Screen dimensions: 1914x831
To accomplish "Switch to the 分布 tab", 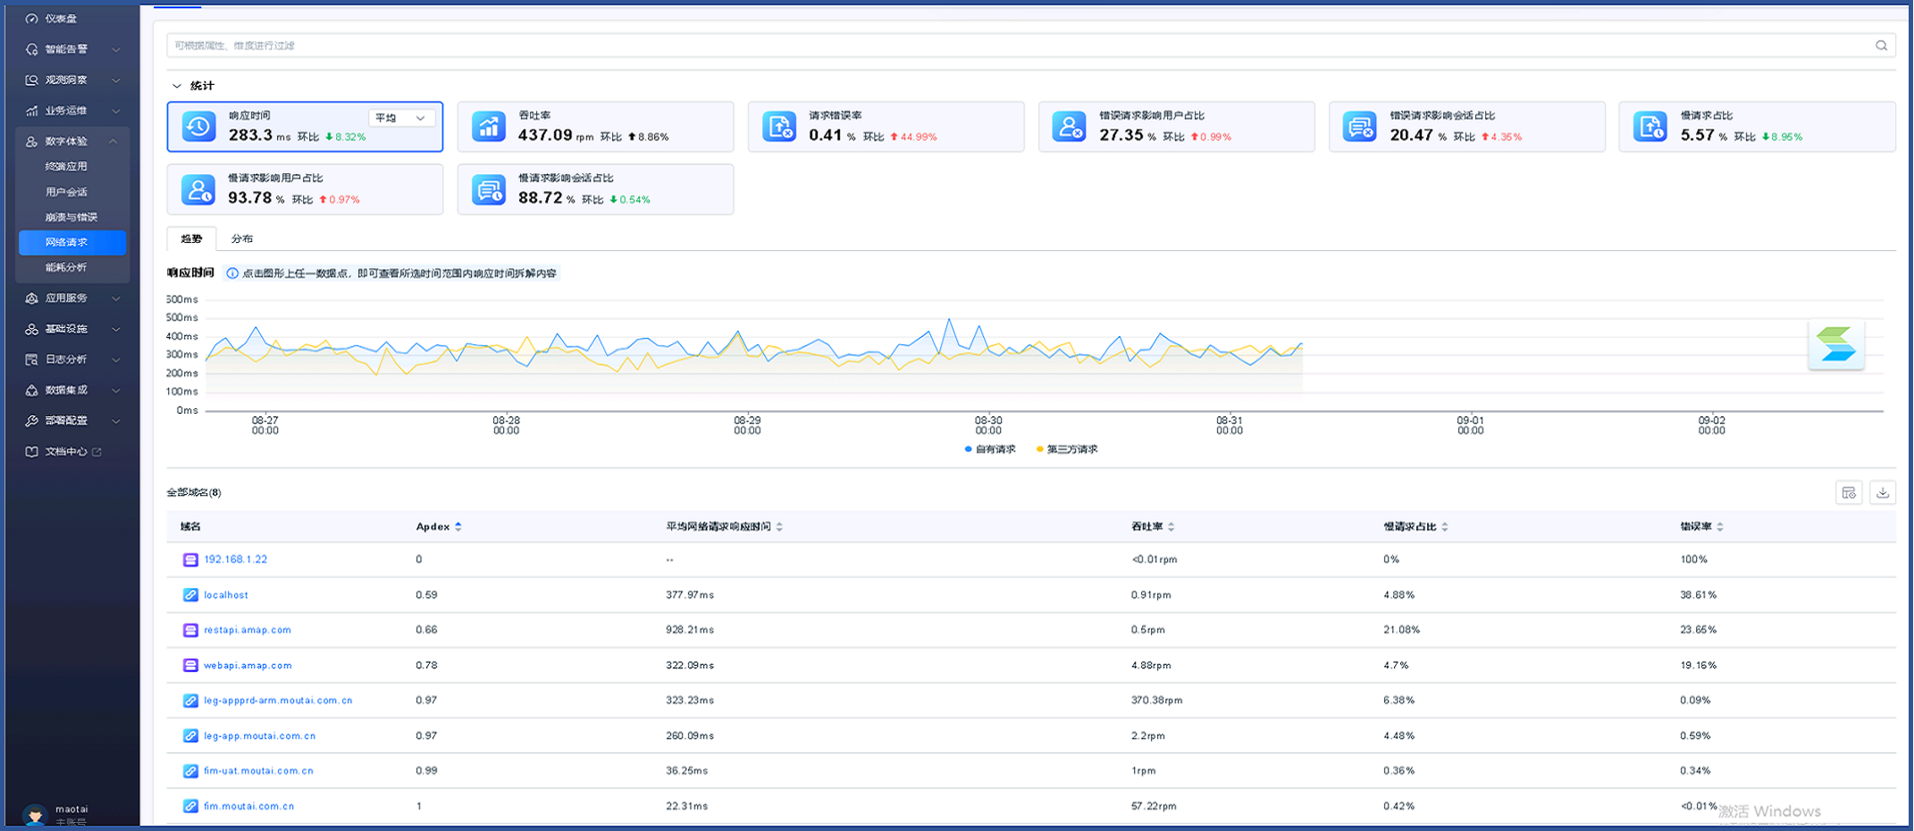I will point(241,239).
